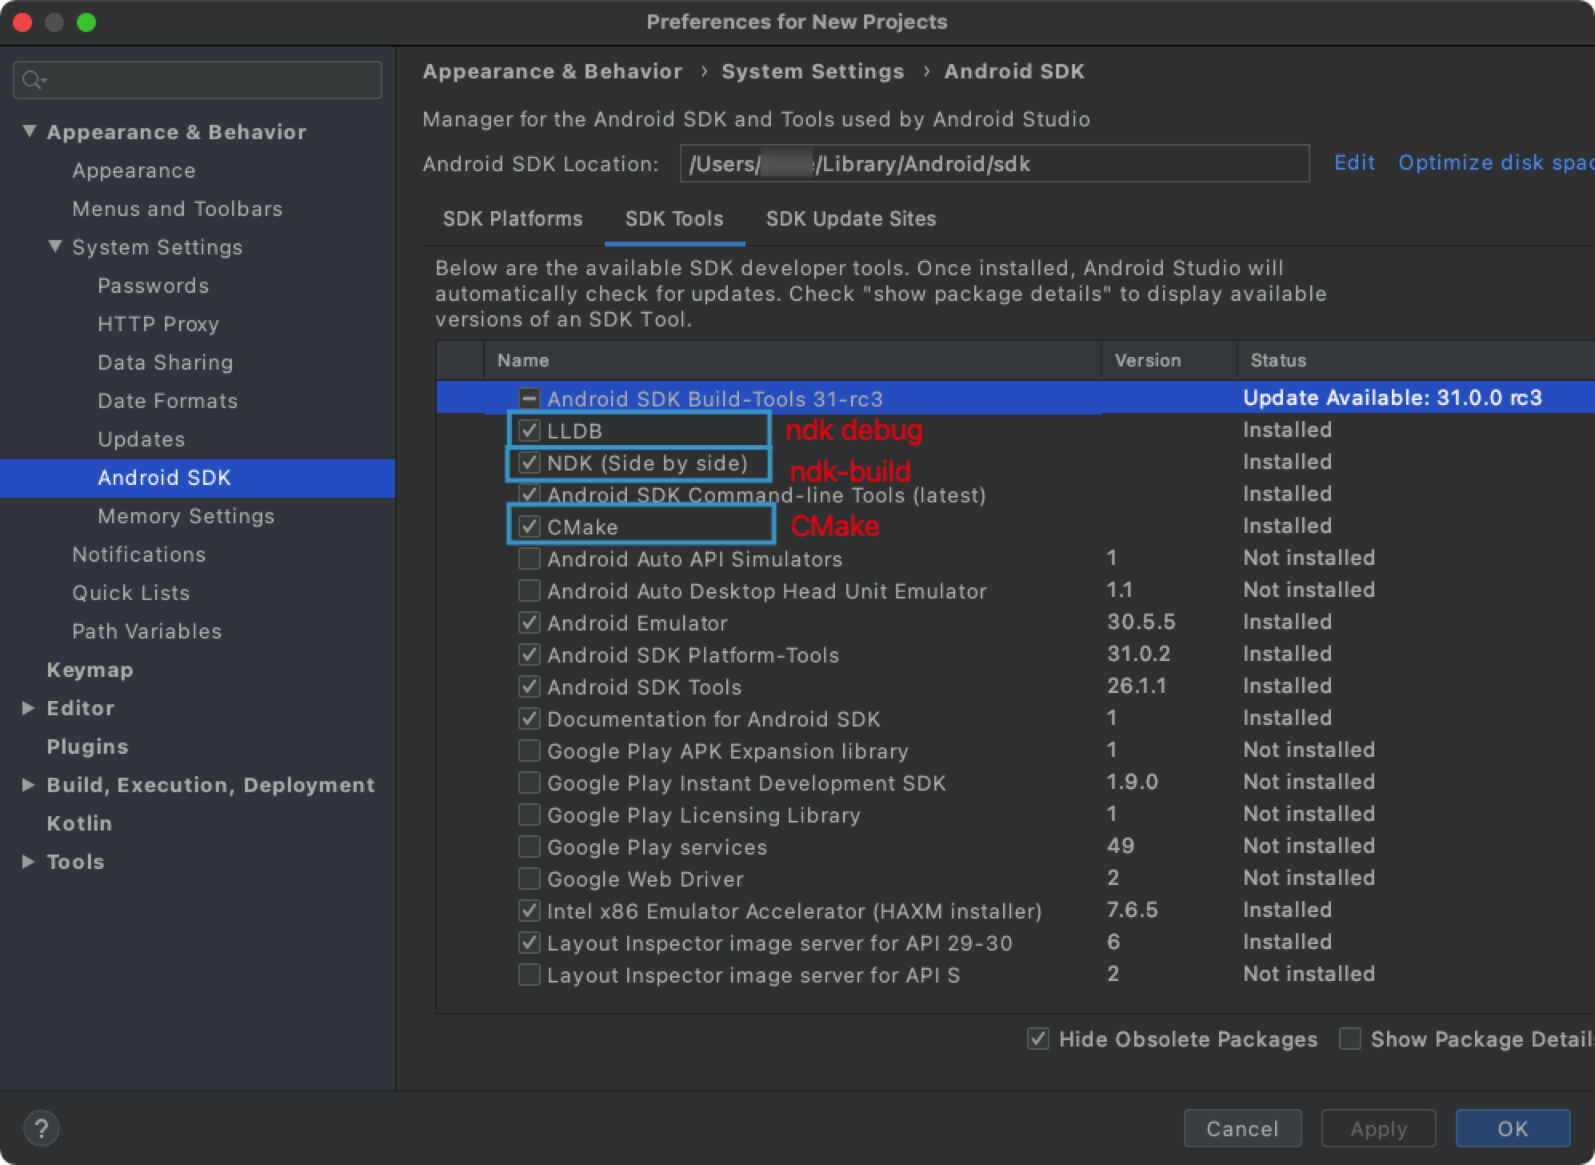Expand the Editor section arrow
The height and width of the screenshot is (1165, 1595).
[28, 707]
